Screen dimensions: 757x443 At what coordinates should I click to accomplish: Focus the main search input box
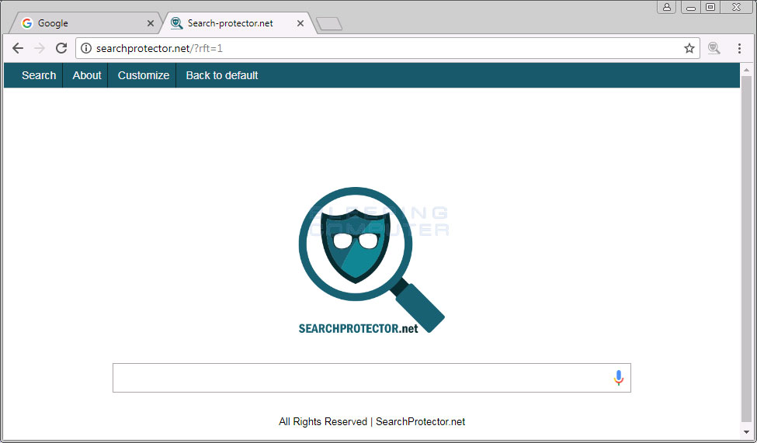pyautogui.click(x=372, y=378)
